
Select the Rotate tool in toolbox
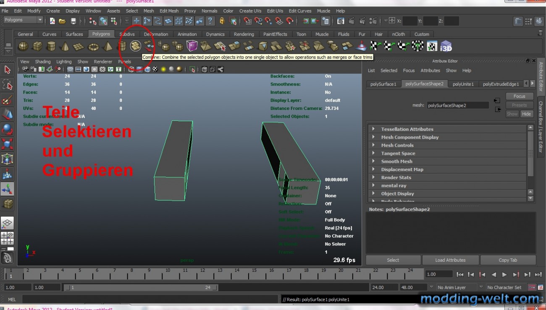(7, 129)
